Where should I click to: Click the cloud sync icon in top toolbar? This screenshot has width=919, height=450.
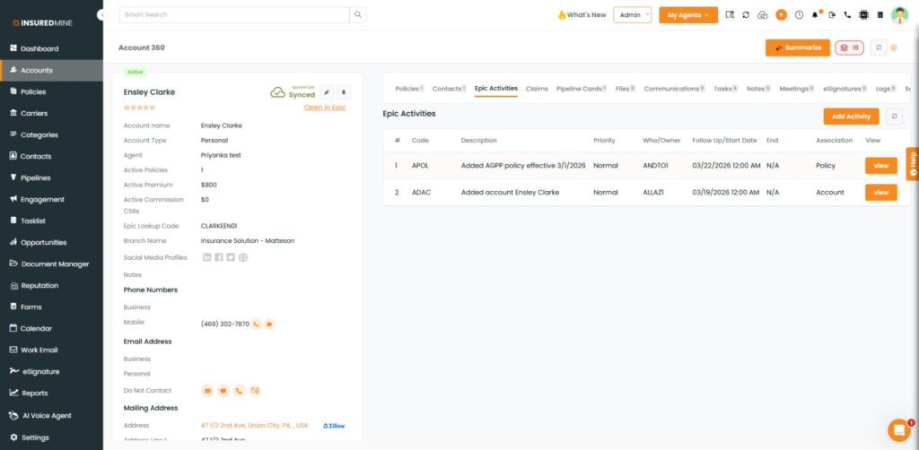[763, 15]
